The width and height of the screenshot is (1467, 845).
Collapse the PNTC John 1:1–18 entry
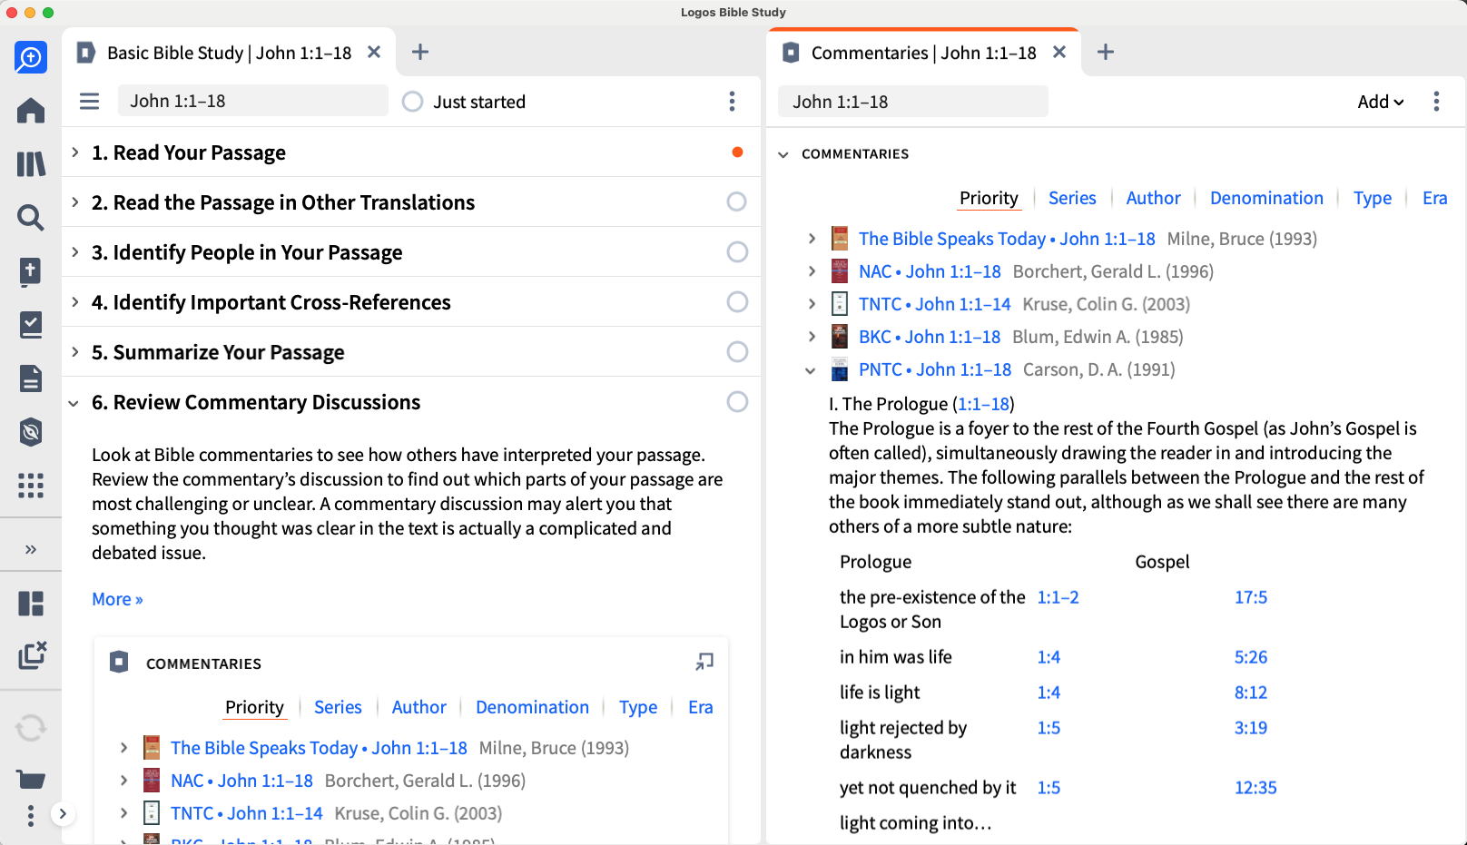pyautogui.click(x=811, y=370)
